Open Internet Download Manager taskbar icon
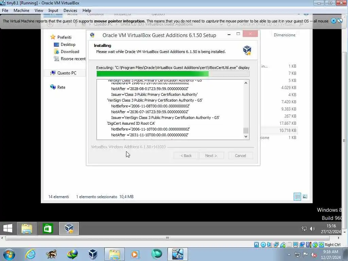Image resolution: width=348 pixels, height=261 pixels. pos(72,254)
